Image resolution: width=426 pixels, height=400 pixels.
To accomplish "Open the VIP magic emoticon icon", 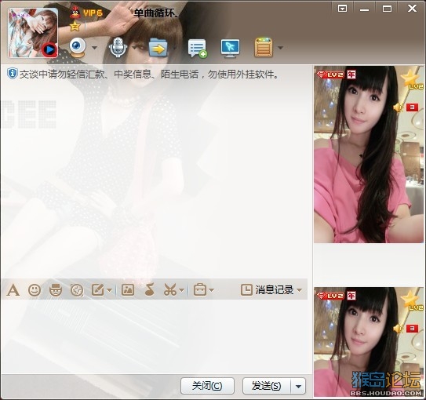I will coord(56,290).
